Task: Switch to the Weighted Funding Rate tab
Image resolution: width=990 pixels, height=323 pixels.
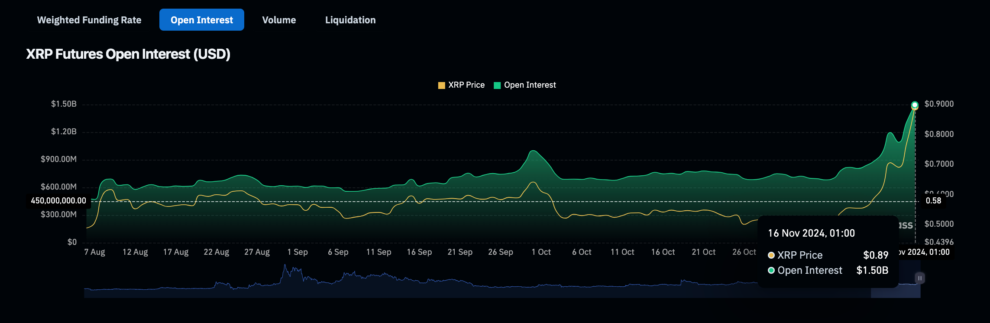Action: [x=89, y=20]
